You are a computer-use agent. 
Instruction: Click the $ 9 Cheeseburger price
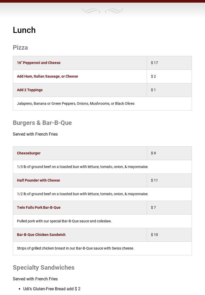point(153,153)
